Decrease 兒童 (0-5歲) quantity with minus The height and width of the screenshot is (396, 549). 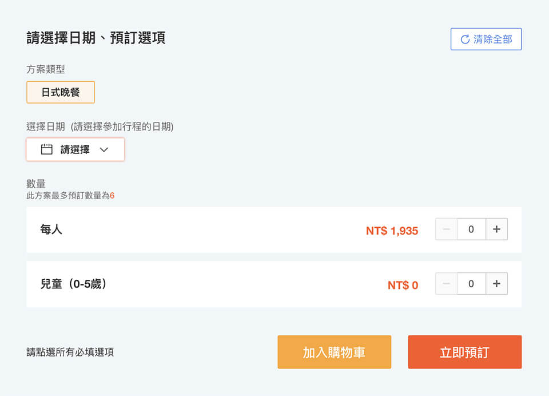447,283
